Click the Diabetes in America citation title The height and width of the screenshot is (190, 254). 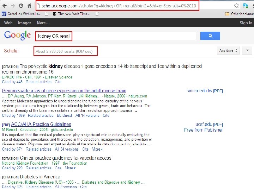(x=40, y=177)
